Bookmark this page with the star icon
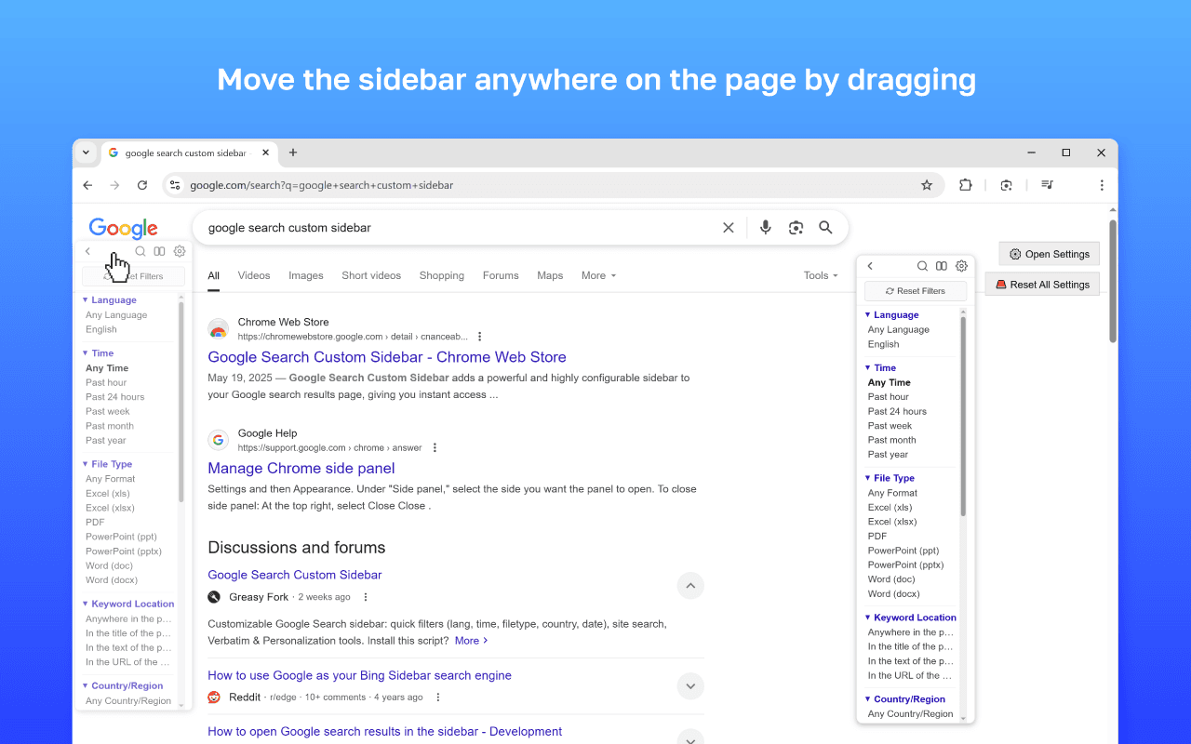 tap(927, 185)
